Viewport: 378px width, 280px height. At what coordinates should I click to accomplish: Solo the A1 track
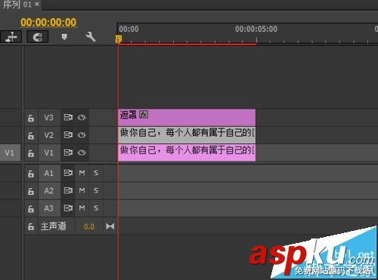pyautogui.click(x=96, y=173)
